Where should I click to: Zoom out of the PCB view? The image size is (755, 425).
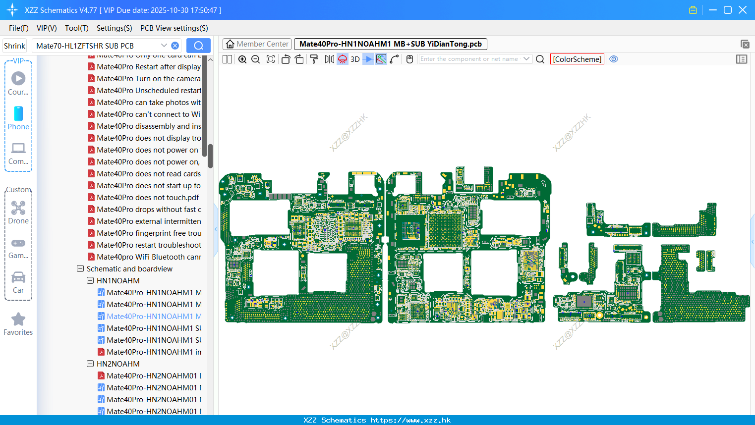point(256,59)
